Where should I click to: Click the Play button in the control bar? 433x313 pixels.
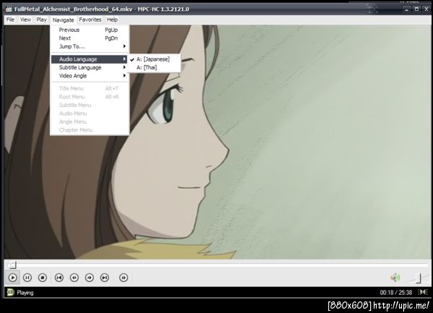coord(12,278)
